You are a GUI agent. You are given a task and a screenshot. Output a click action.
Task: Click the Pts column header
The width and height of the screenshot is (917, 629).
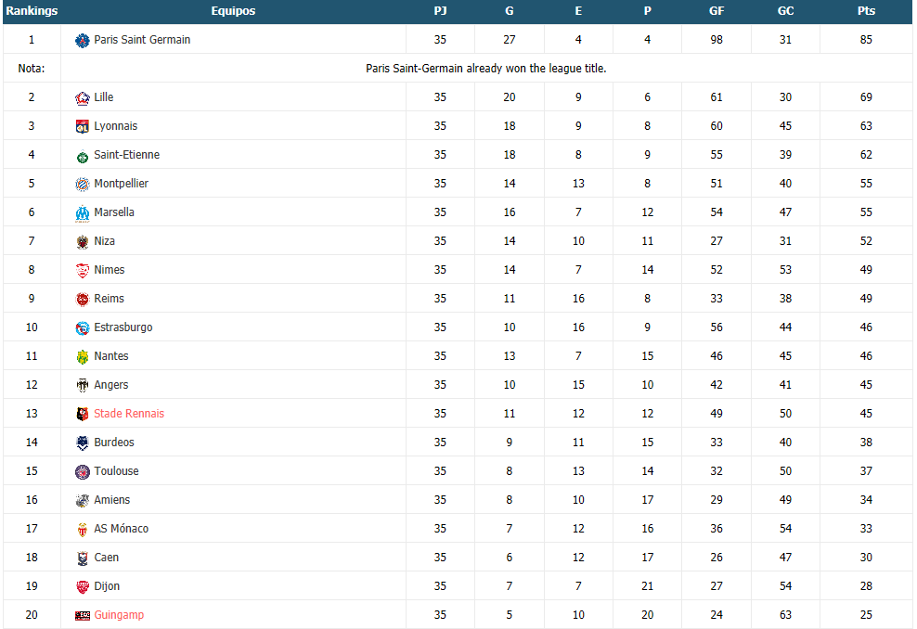tap(866, 11)
